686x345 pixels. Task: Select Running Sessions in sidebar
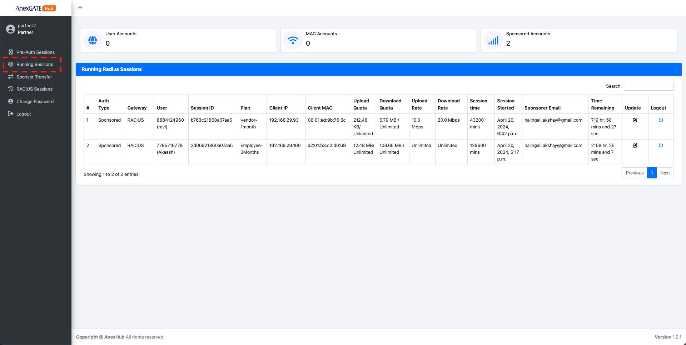(35, 65)
